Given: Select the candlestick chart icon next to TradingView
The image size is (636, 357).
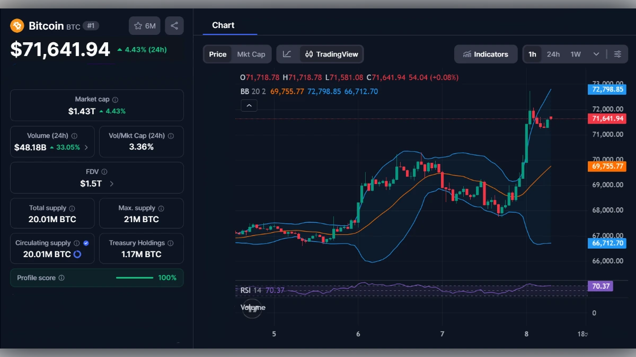Looking at the screenshot, I should coord(310,54).
